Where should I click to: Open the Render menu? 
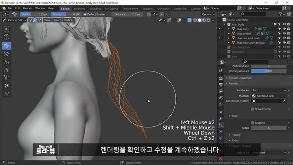tap(27, 8)
